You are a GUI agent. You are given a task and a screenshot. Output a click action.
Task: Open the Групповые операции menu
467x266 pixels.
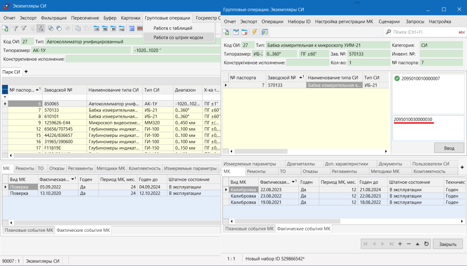pyautogui.click(x=167, y=18)
